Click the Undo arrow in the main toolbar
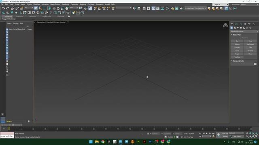Viewport: 259px width, 145px height. [3, 8]
